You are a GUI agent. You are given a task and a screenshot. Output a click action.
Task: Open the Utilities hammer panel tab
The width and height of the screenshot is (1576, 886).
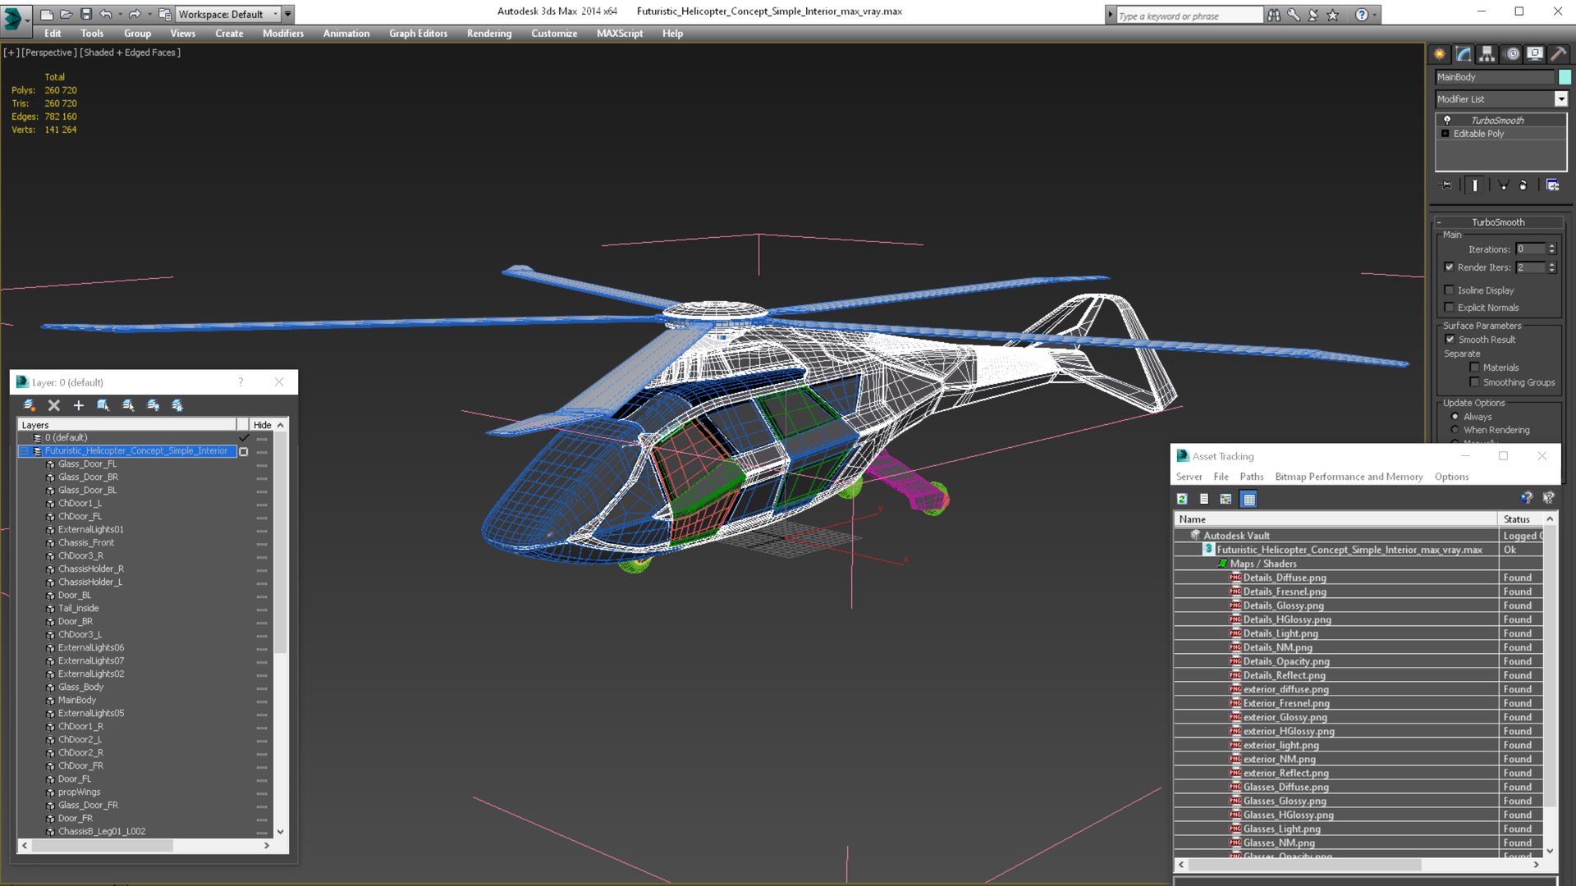(x=1558, y=54)
